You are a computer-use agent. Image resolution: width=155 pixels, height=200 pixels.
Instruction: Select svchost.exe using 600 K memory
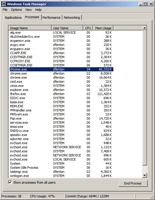[62, 159]
